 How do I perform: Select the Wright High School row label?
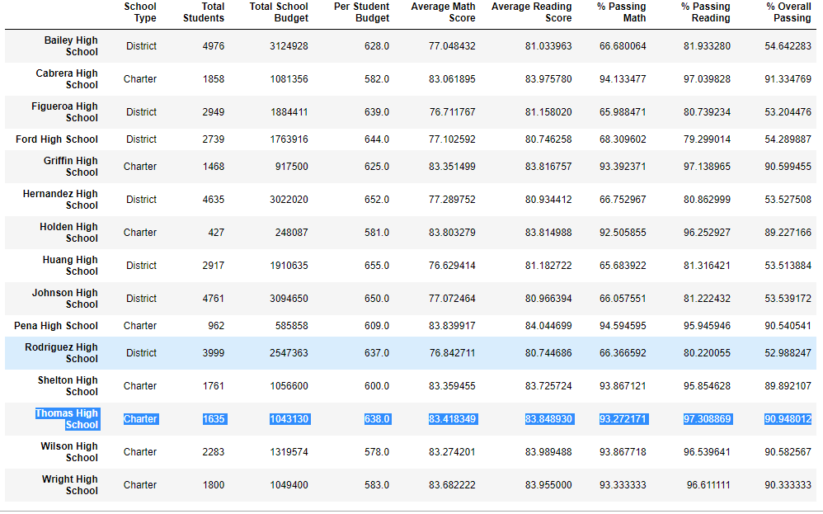coord(70,485)
